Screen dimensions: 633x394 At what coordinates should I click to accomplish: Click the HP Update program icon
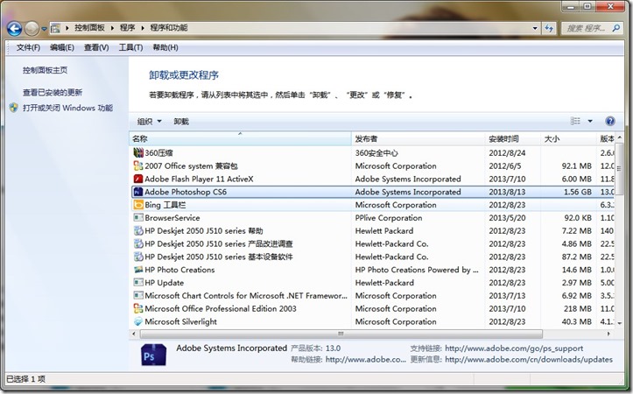click(x=138, y=282)
